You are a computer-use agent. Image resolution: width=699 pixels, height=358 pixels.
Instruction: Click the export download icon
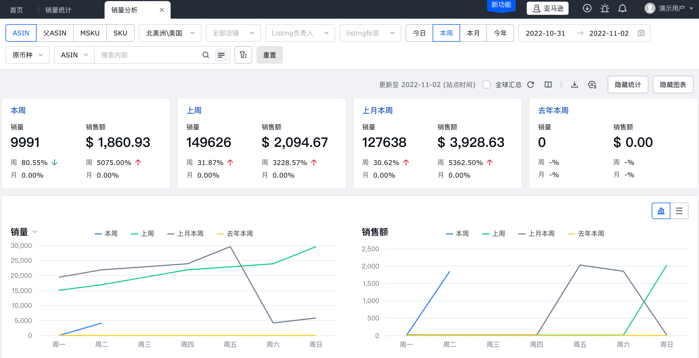click(575, 85)
